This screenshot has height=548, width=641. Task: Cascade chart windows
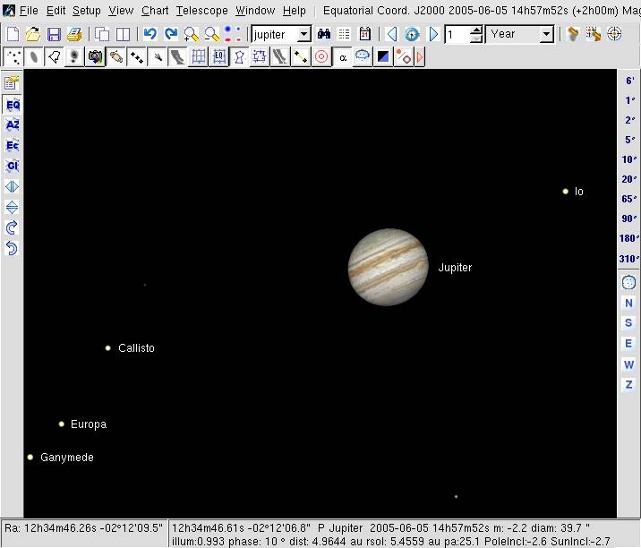[102, 34]
